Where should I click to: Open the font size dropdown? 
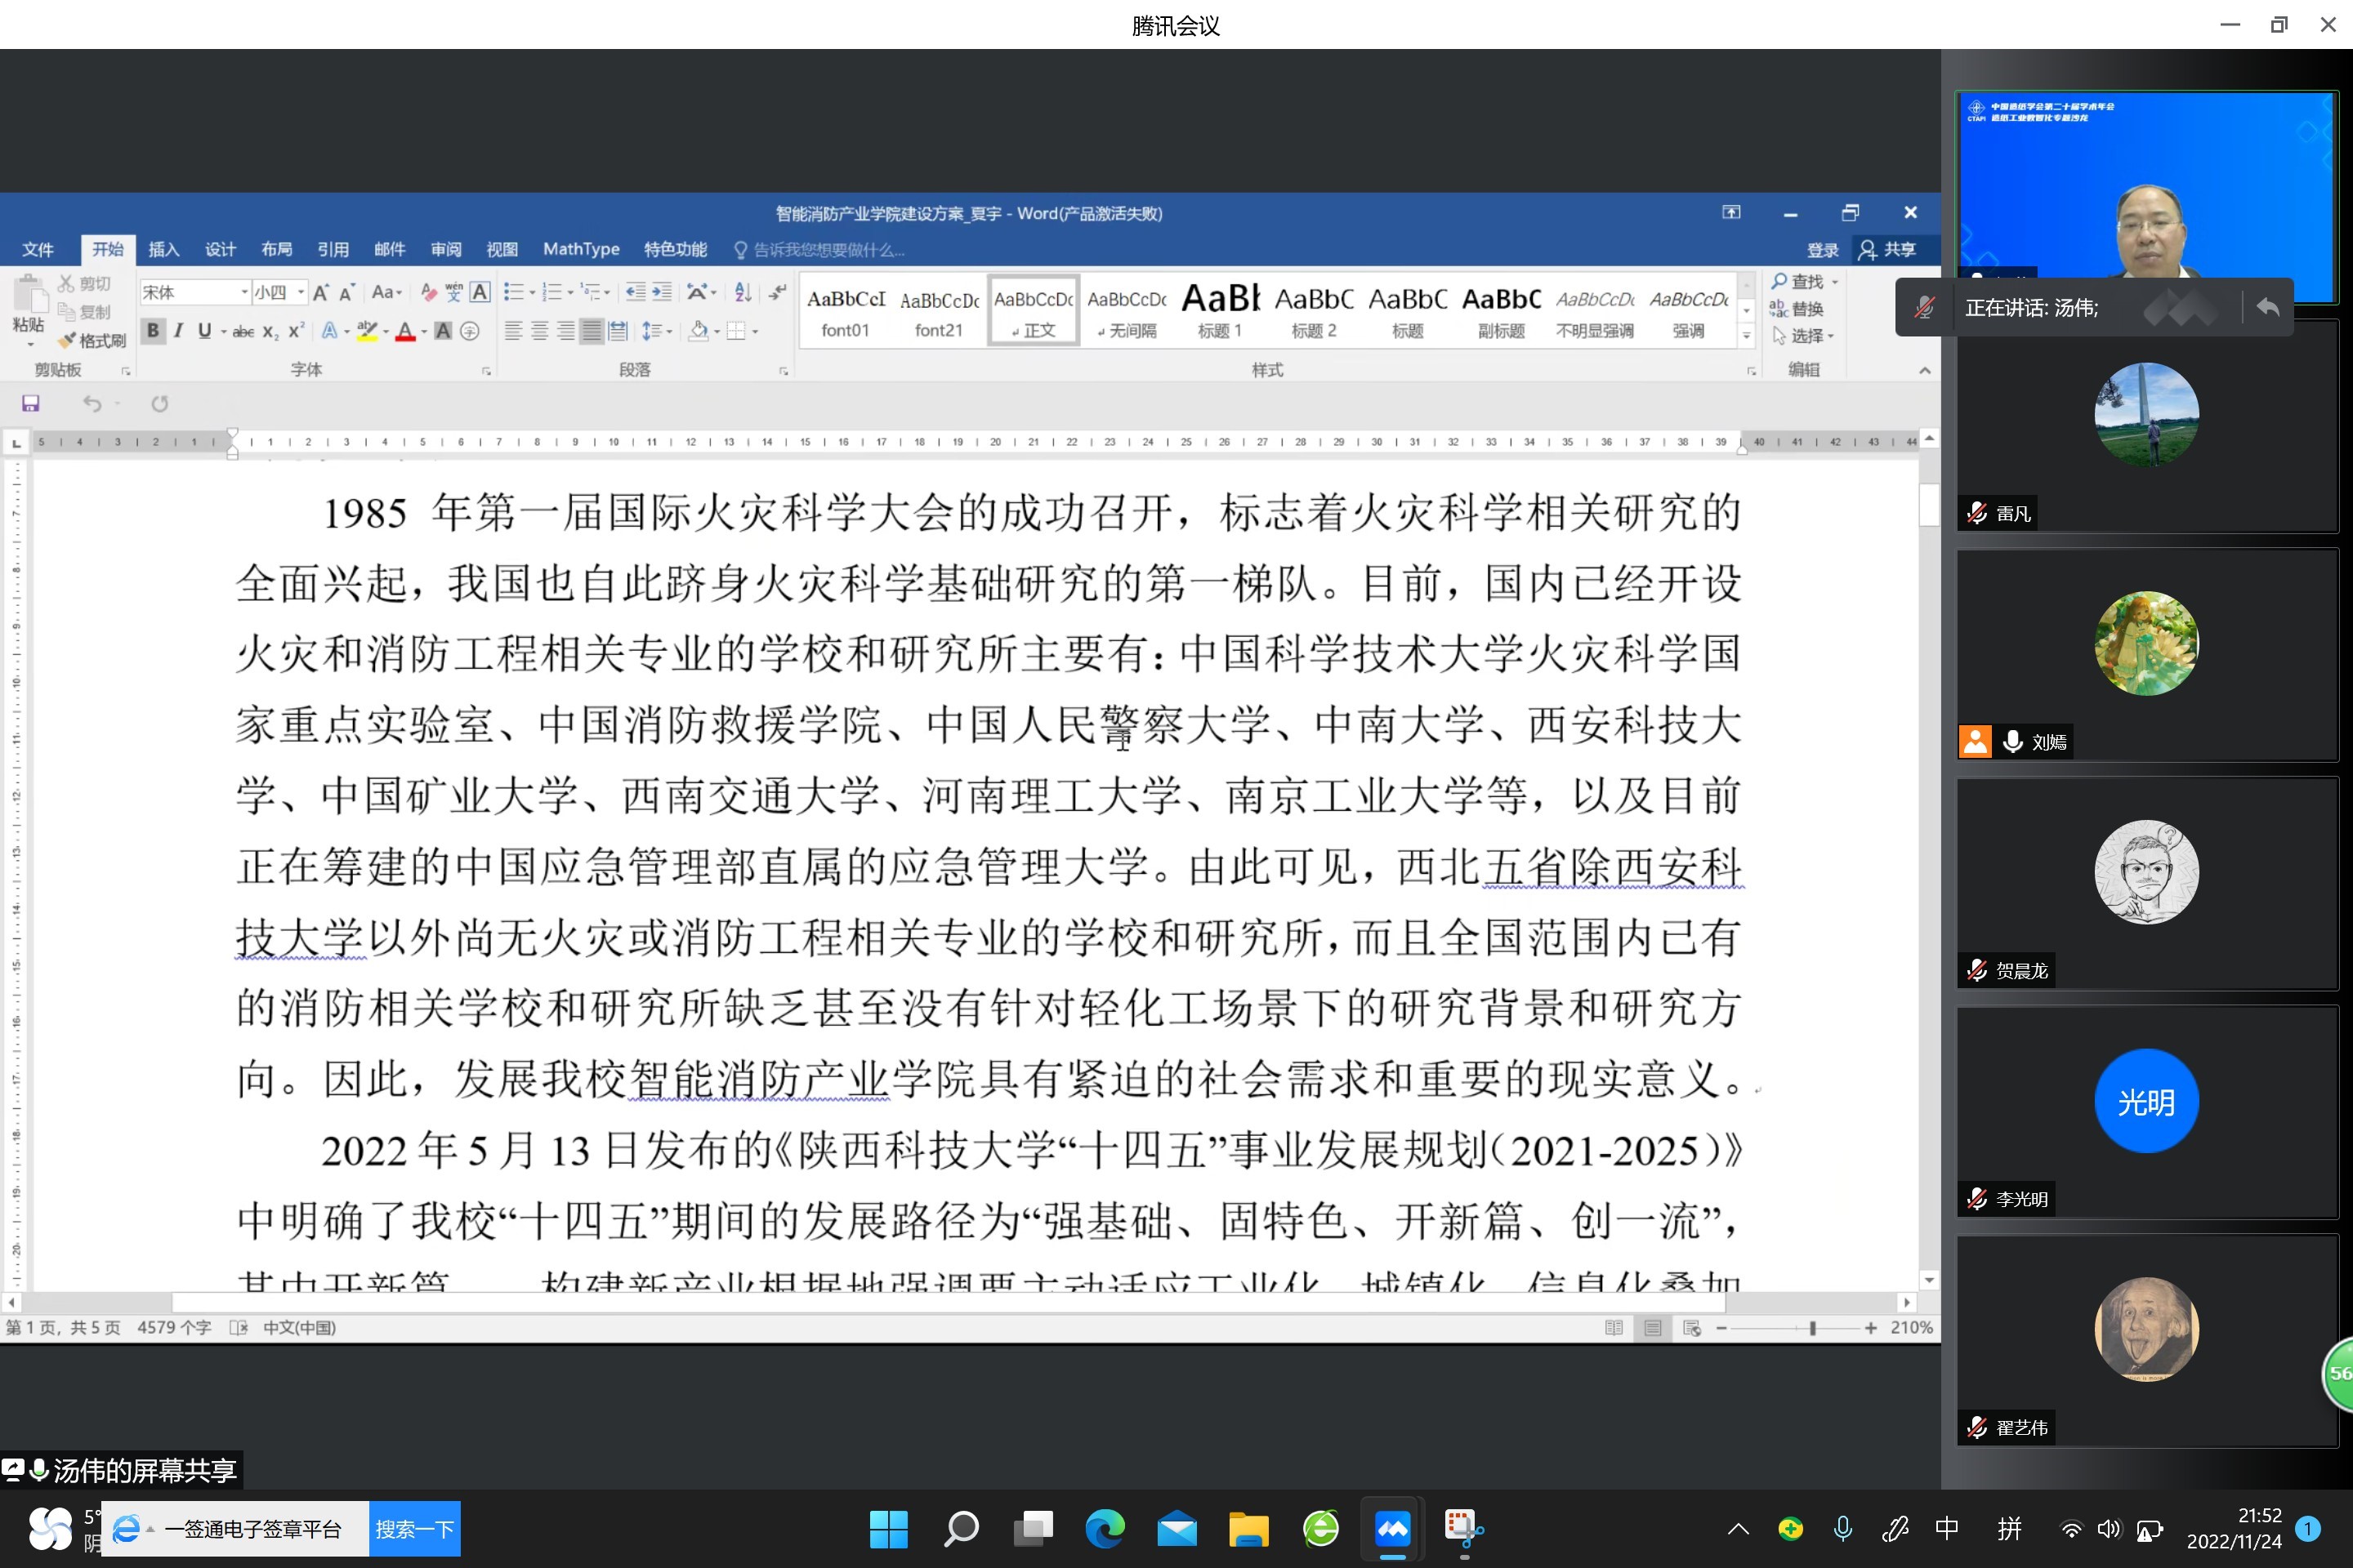point(300,292)
